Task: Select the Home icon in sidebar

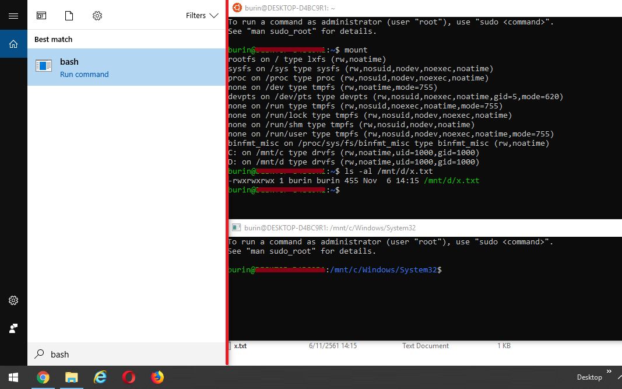Action: point(13,44)
